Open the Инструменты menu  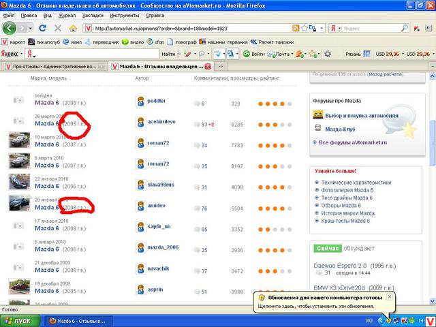point(124,16)
